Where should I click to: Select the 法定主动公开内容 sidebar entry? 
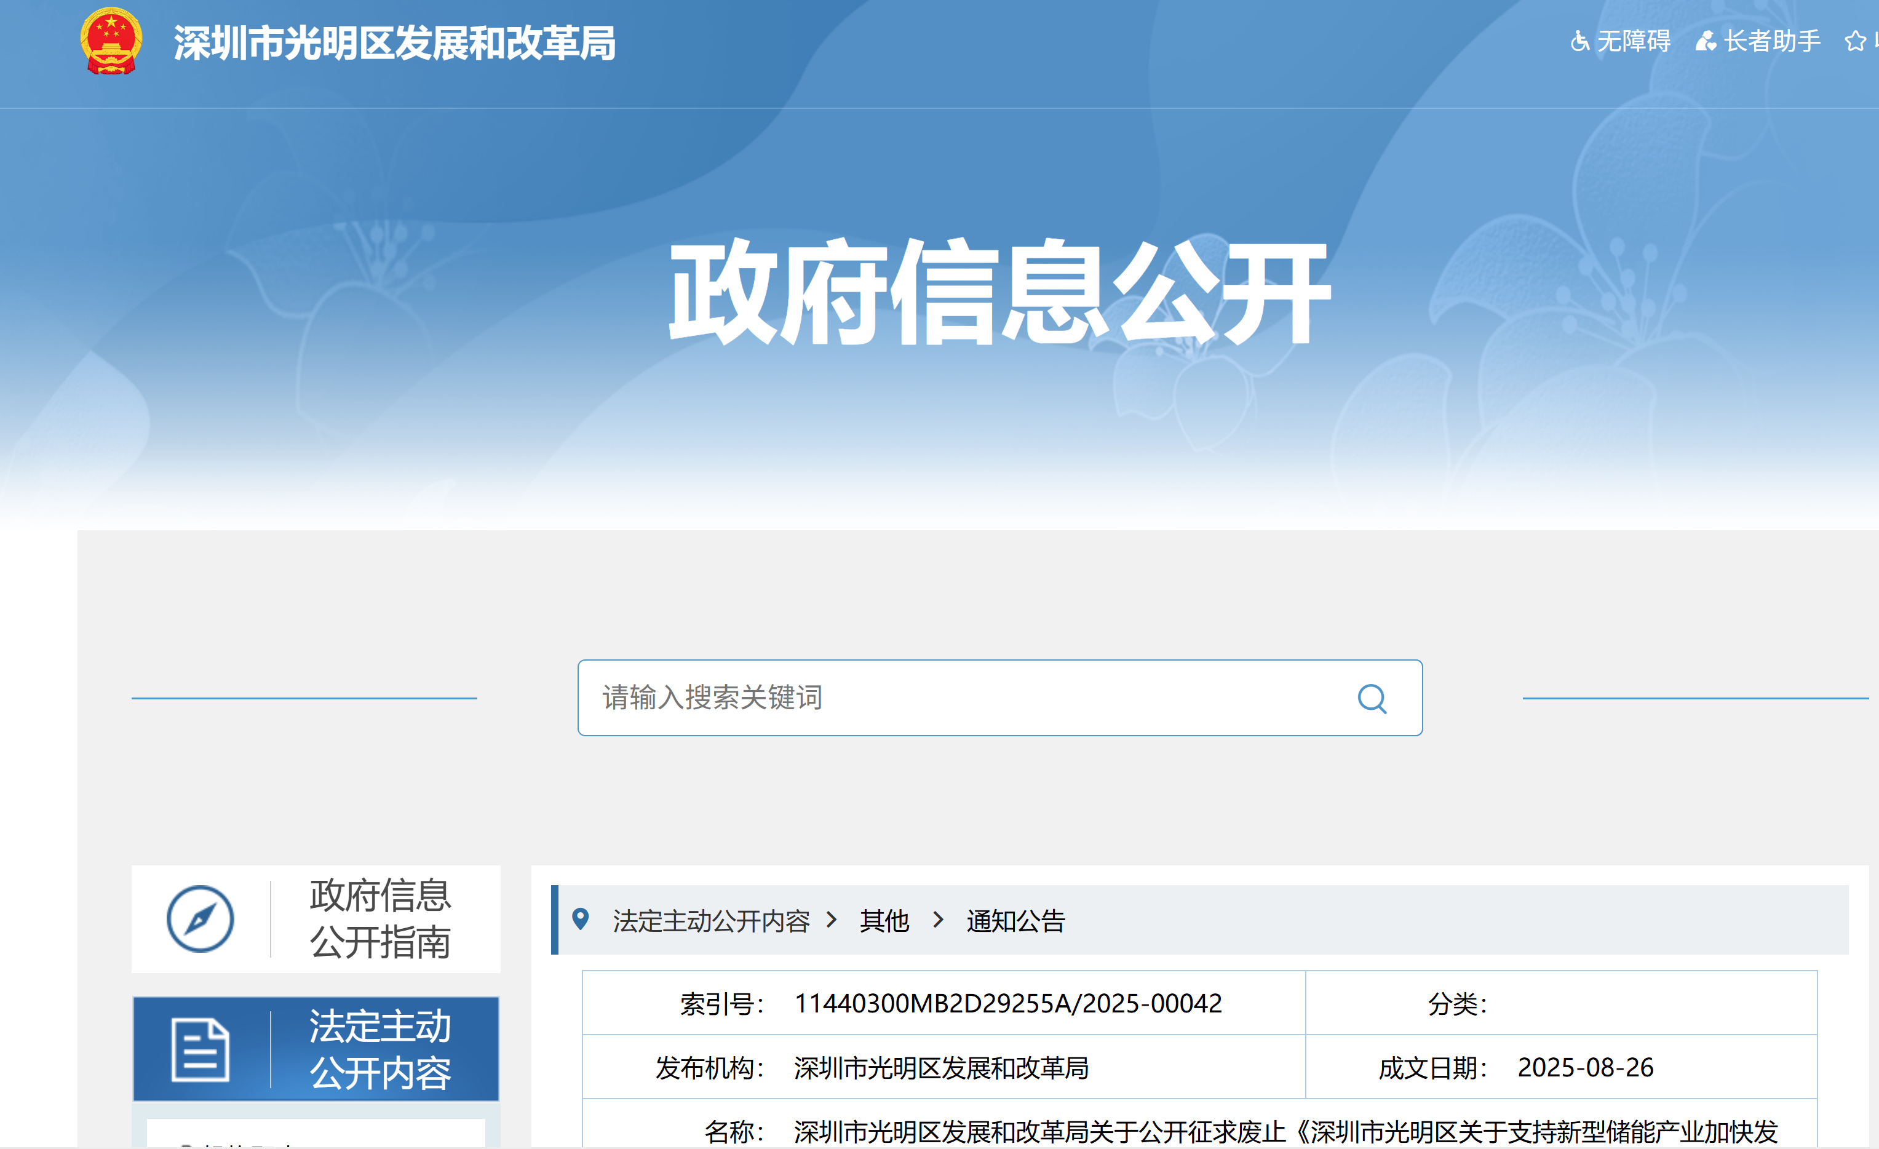click(381, 1051)
